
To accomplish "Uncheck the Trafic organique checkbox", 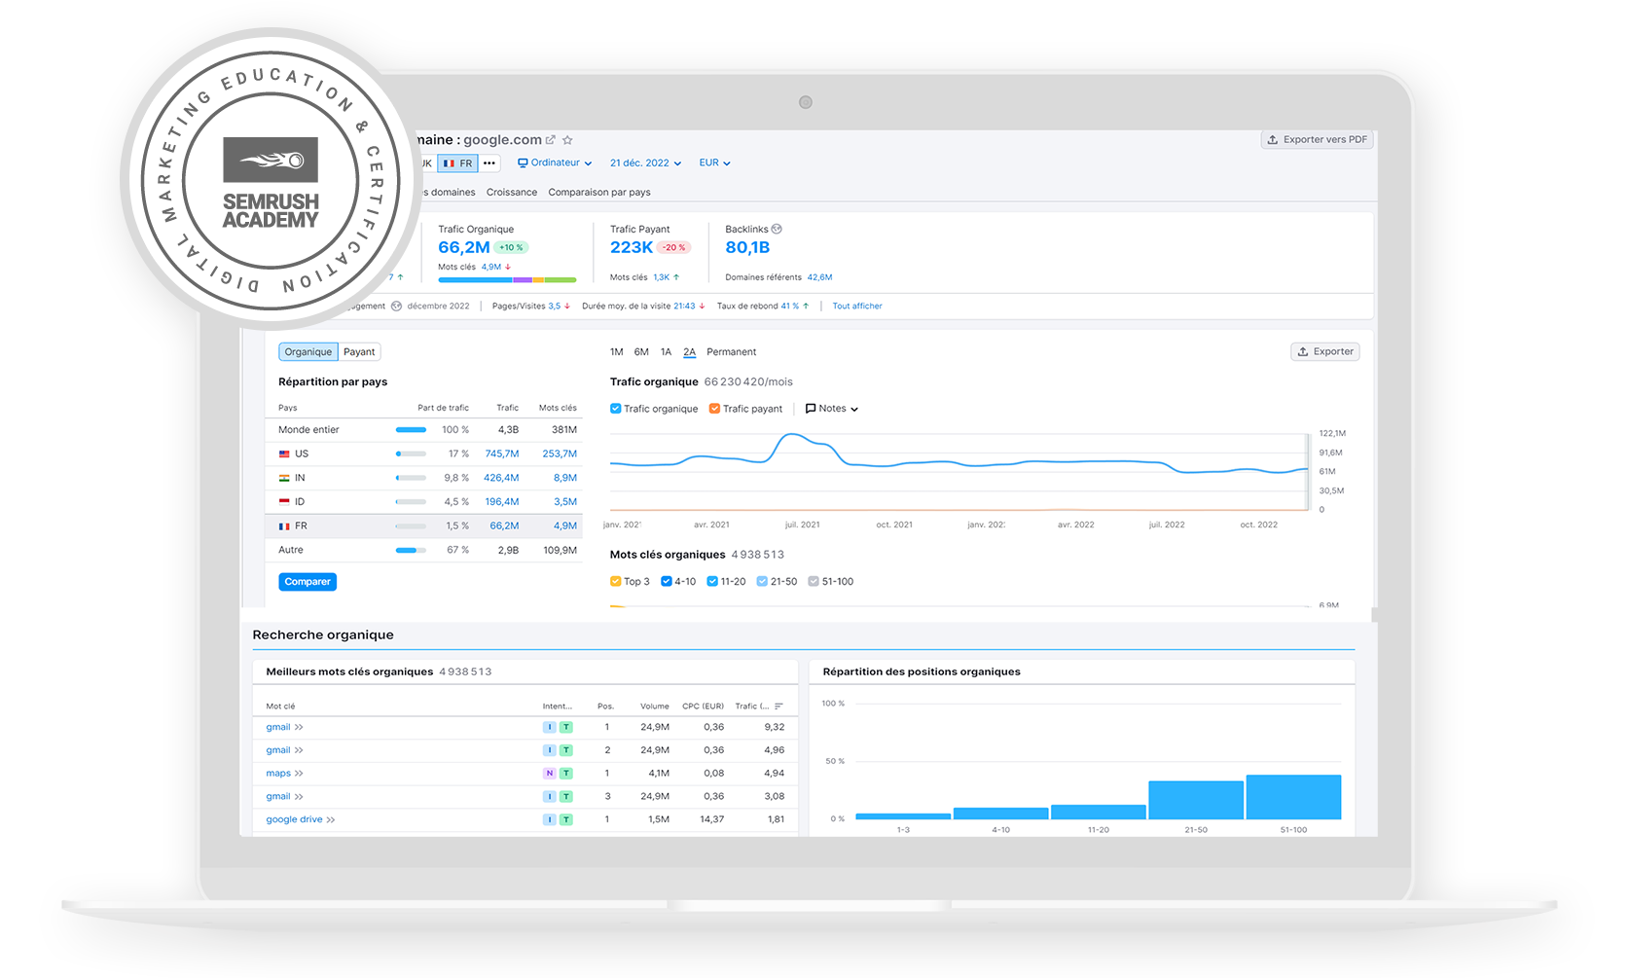I will (x=615, y=409).
